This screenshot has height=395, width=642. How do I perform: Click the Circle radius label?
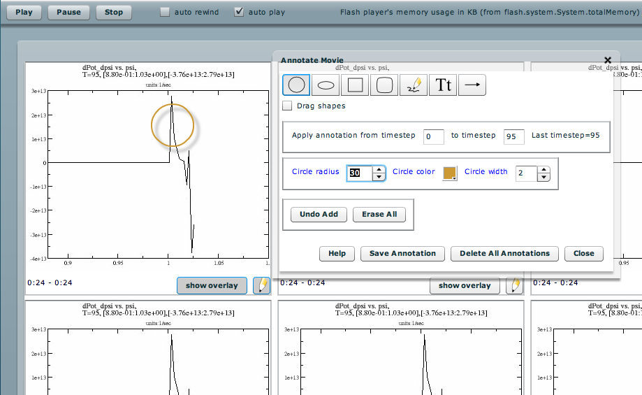pos(315,172)
